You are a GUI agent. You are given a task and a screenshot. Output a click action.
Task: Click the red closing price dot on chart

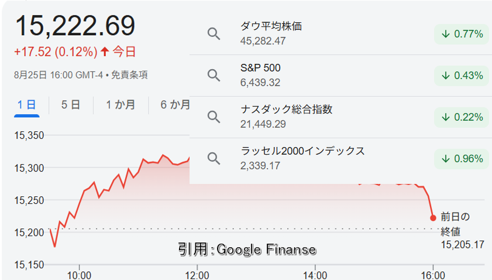[433, 218]
